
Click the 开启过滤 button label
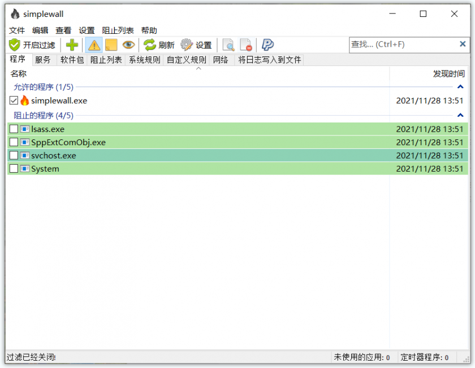point(39,45)
